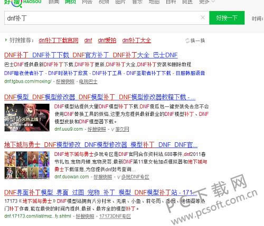Click description text starting 17173《地下城与勇士》DNF模型站
The width and height of the screenshot is (264, 226).
(105, 205)
